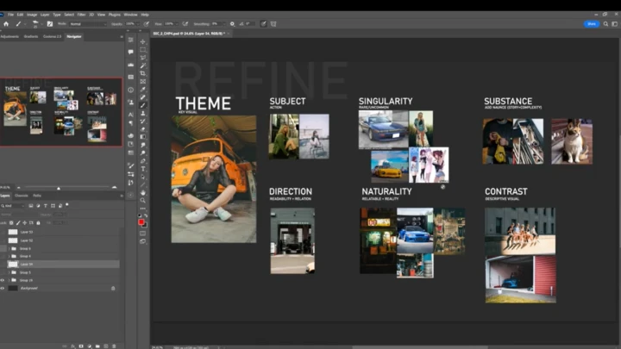Select the Eyedropper tool
Viewport: 621px width, 349px height.
143,90
